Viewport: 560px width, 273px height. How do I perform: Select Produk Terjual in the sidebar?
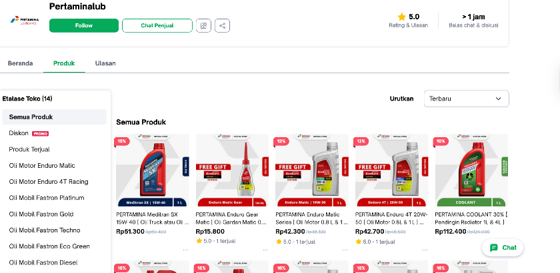click(29, 149)
